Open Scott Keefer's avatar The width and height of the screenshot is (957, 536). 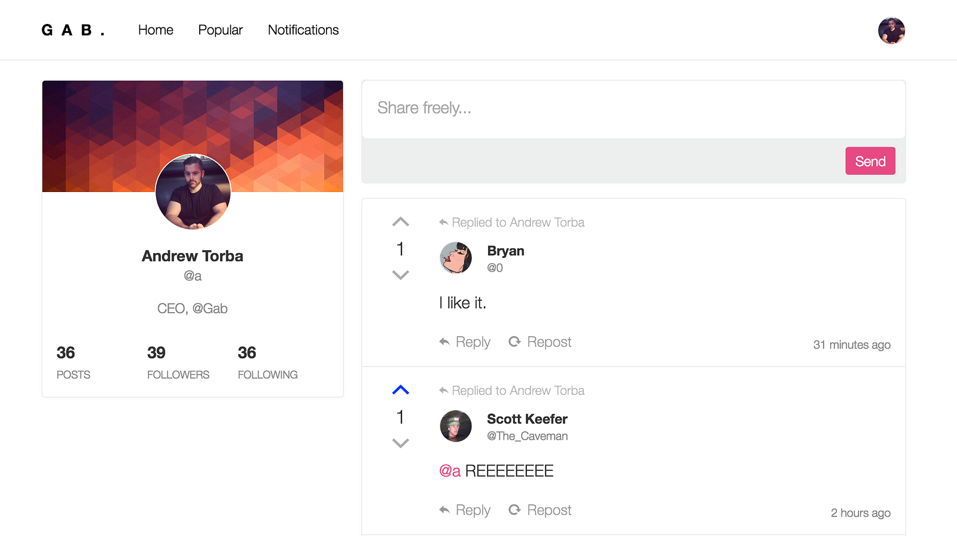(x=456, y=426)
